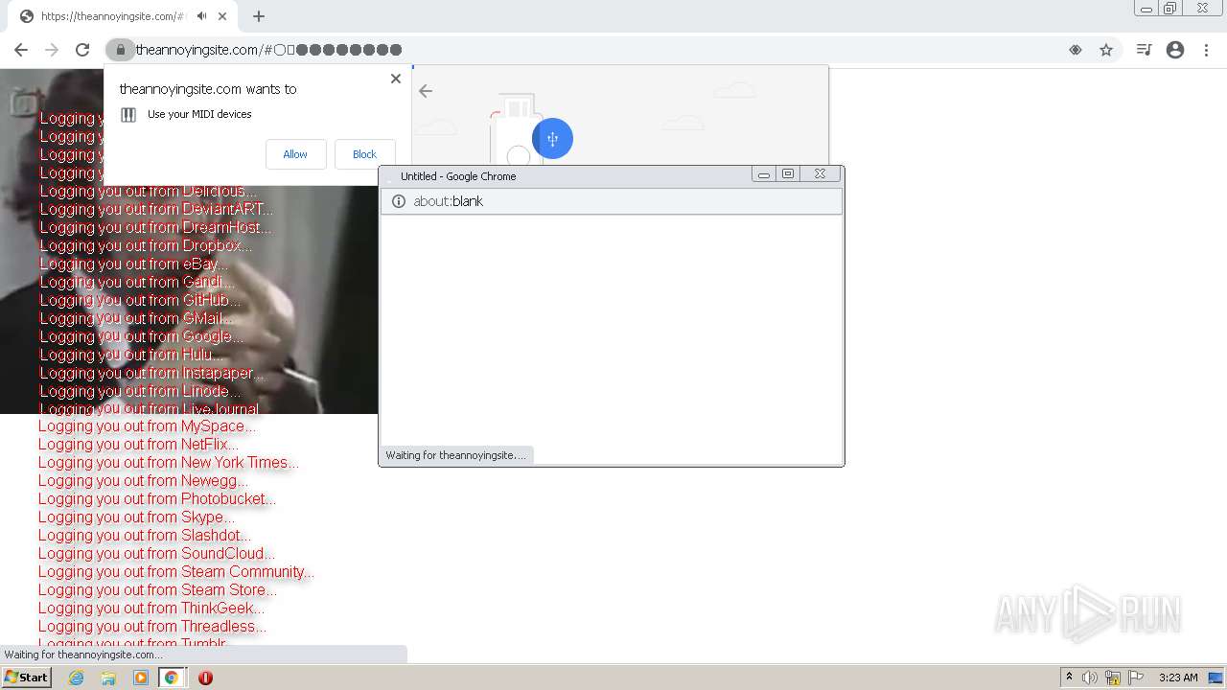Click 'Logging you out from DeviantART...'
The width and height of the screenshot is (1227, 690).
pyautogui.click(x=156, y=209)
